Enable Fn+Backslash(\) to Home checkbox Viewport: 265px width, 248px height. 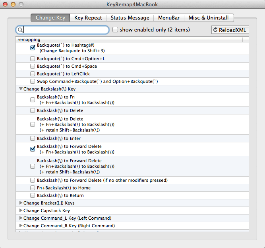[x=33, y=188]
